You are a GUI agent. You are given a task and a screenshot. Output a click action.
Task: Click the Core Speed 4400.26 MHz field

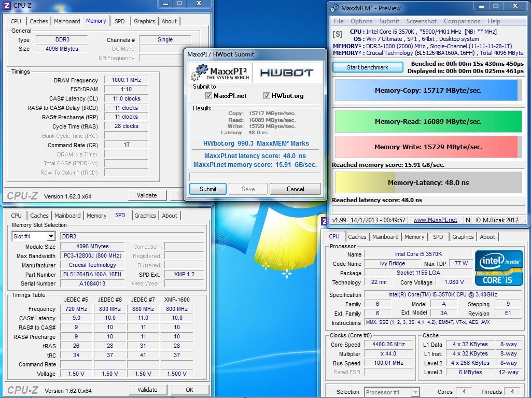click(388, 344)
